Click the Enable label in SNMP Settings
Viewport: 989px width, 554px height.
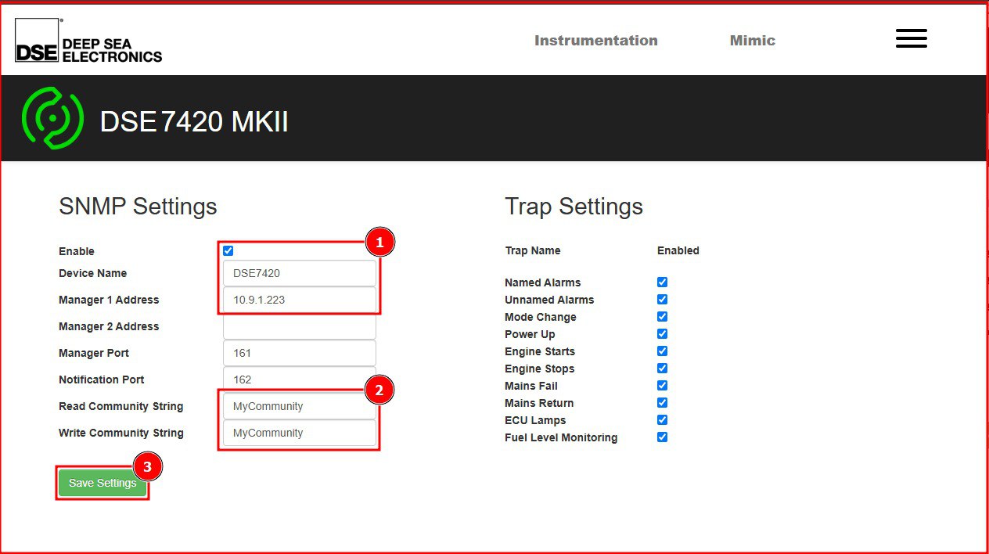click(77, 251)
